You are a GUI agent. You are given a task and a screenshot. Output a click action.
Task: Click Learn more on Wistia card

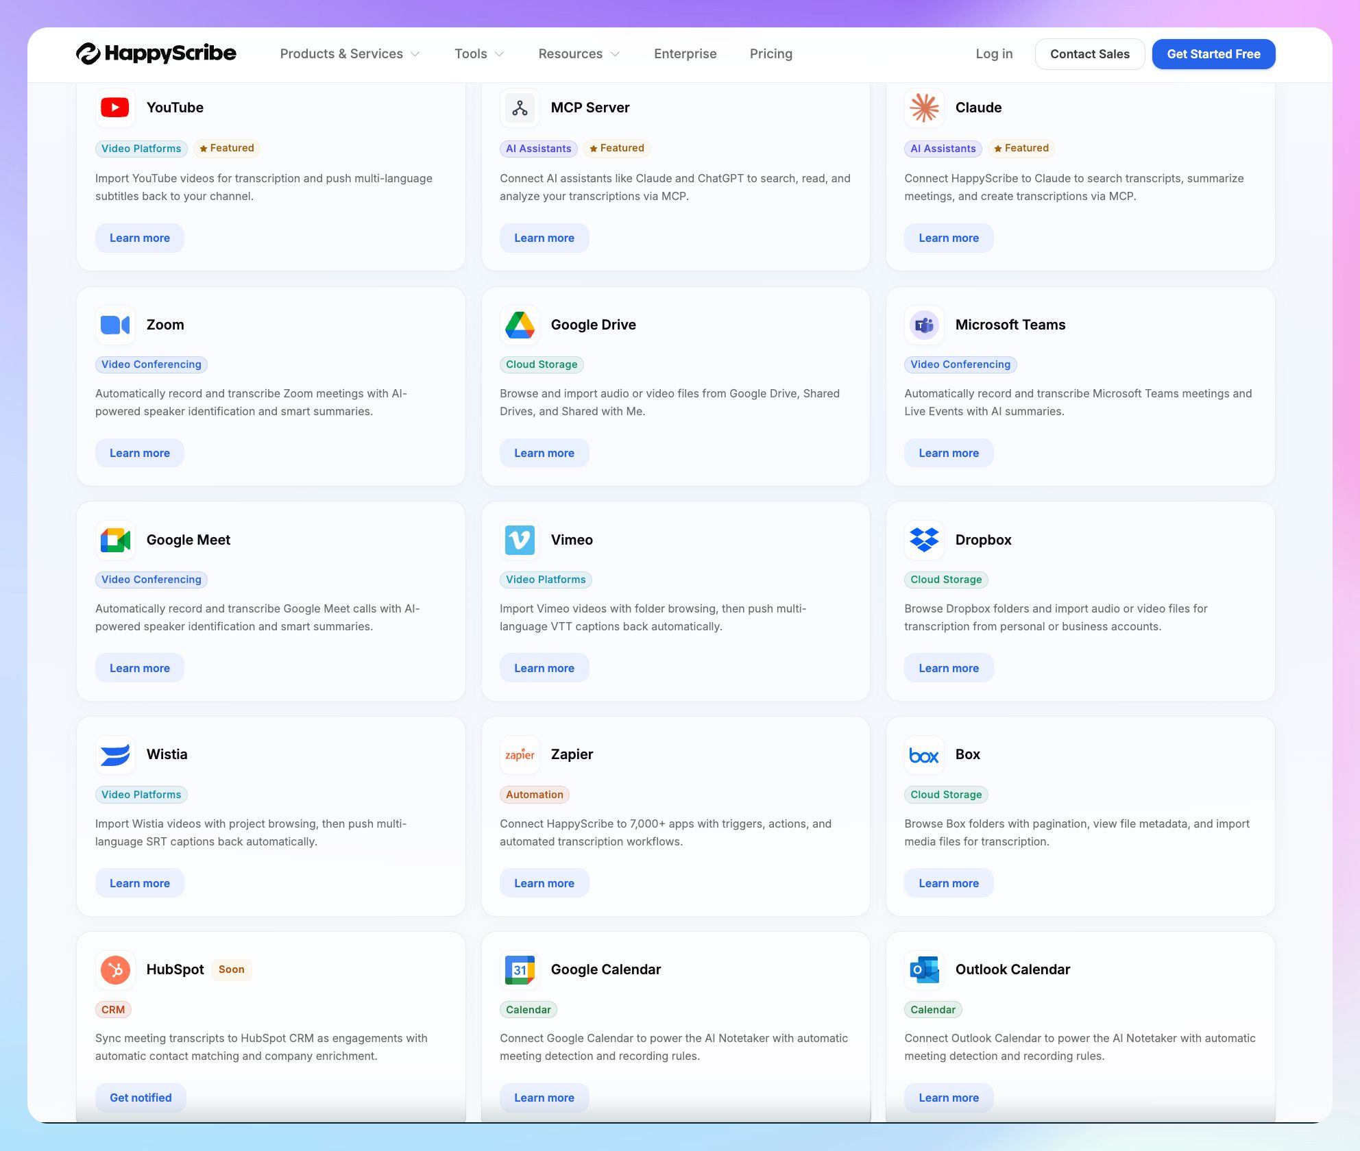[x=140, y=883]
